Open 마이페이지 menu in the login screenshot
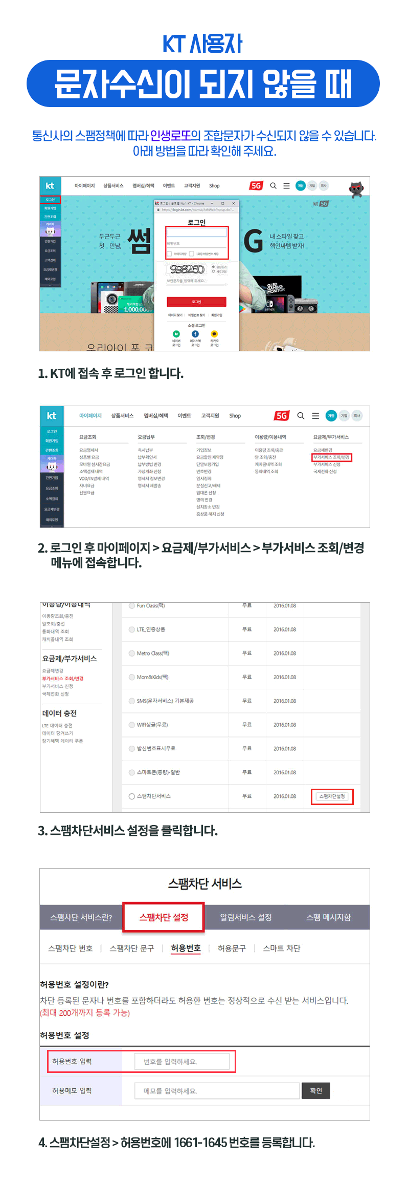This screenshot has width=409, height=1181. 84,186
